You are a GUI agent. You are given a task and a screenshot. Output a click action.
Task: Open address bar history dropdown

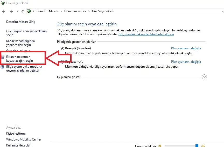click(223, 11)
